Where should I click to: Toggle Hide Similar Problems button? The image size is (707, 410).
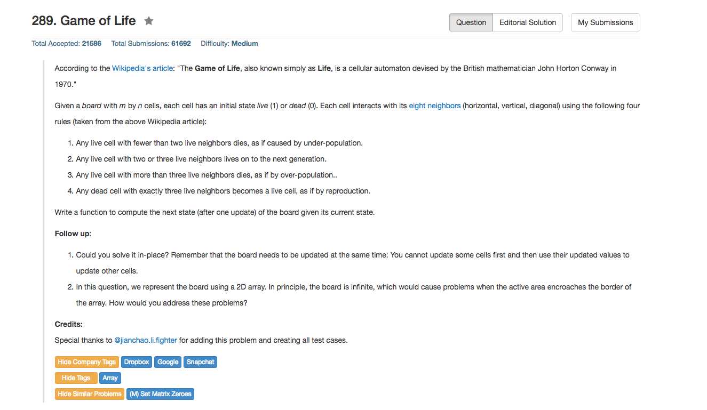89,394
